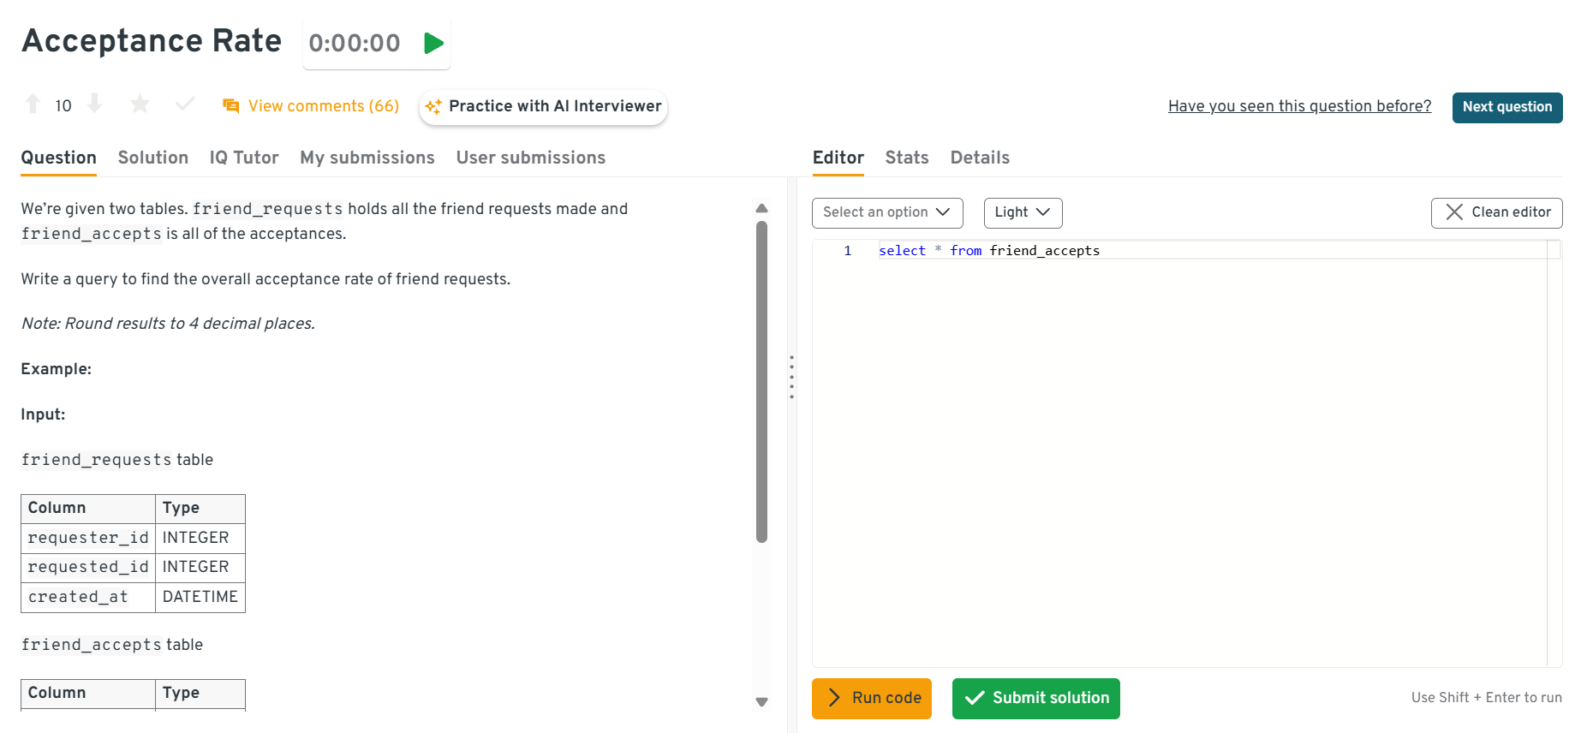Image resolution: width=1581 pixels, height=733 pixels.
Task: Go to the Next question
Action: (1506, 107)
